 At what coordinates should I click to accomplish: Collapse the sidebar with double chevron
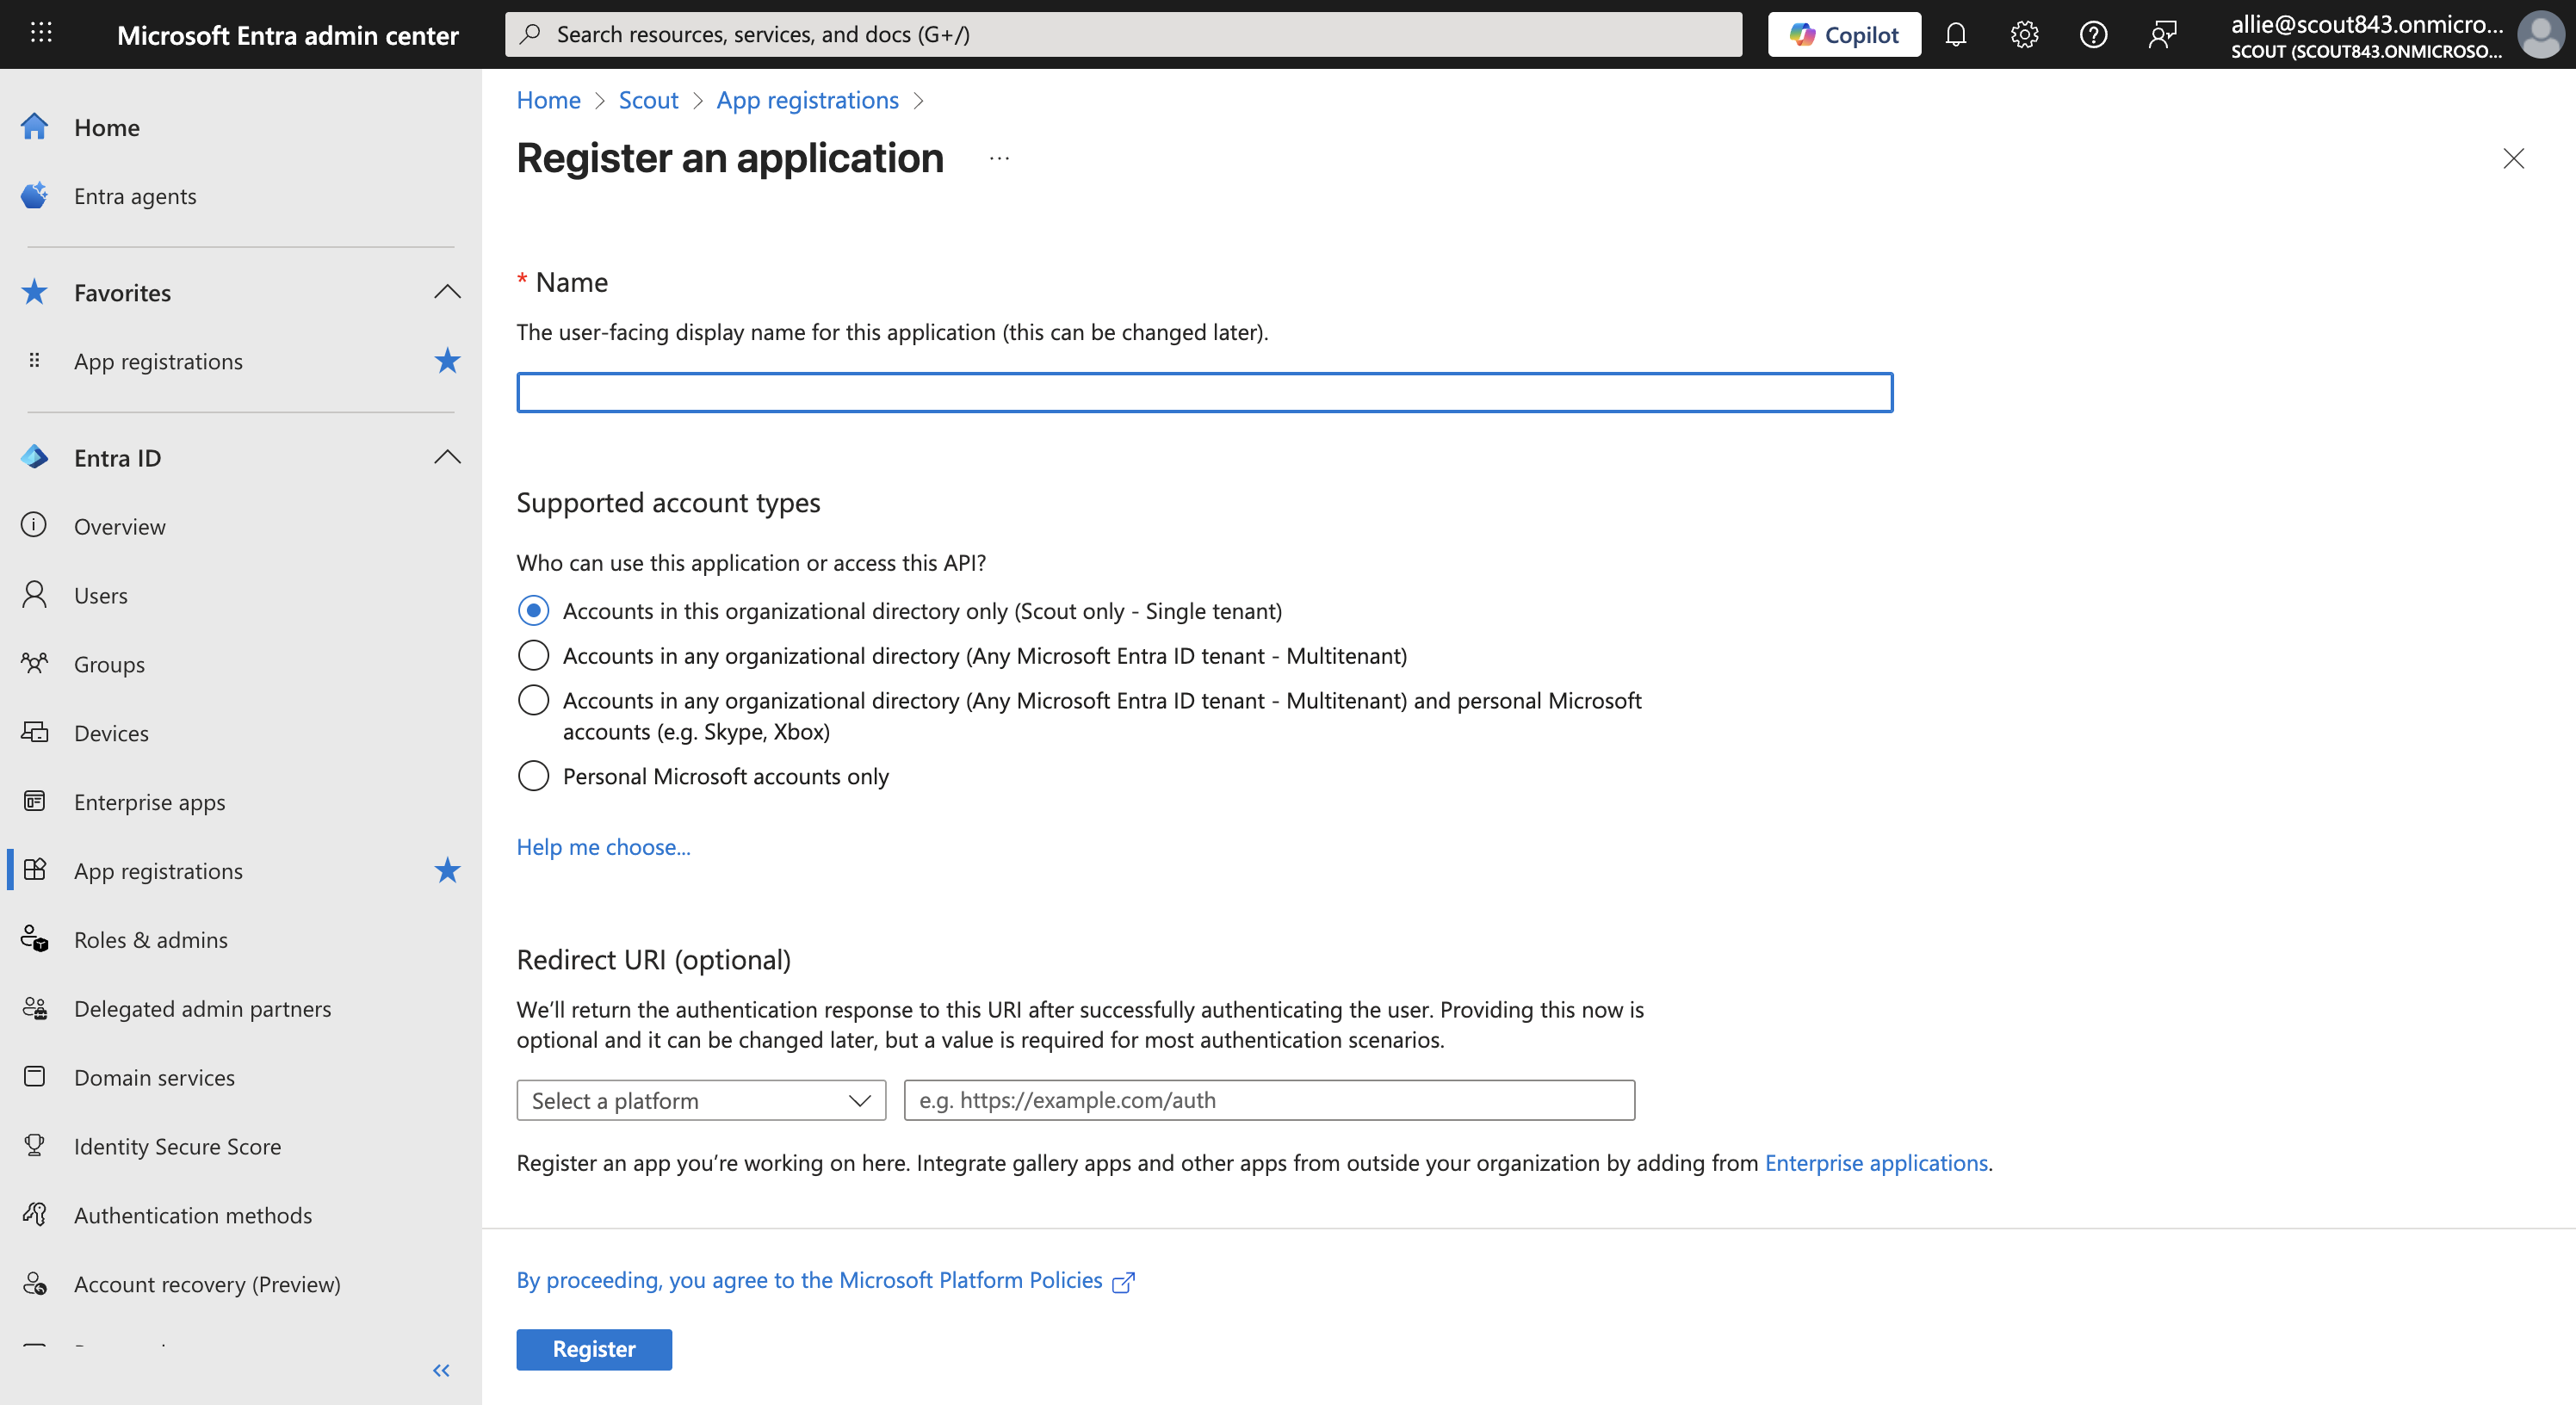click(x=441, y=1370)
